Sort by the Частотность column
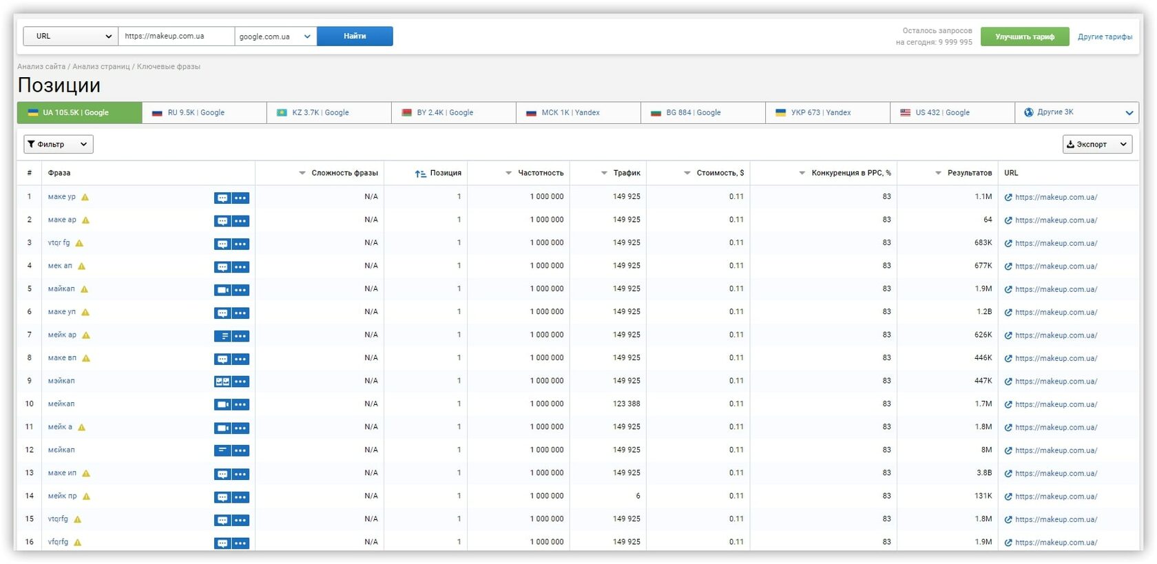 pyautogui.click(x=534, y=174)
